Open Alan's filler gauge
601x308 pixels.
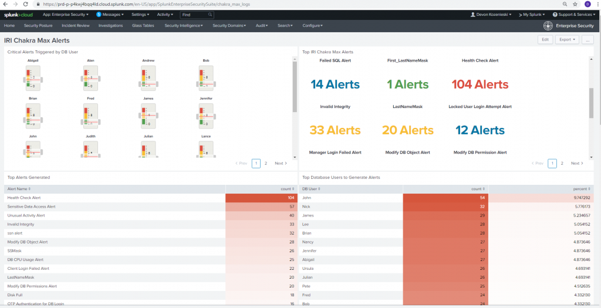(90, 78)
